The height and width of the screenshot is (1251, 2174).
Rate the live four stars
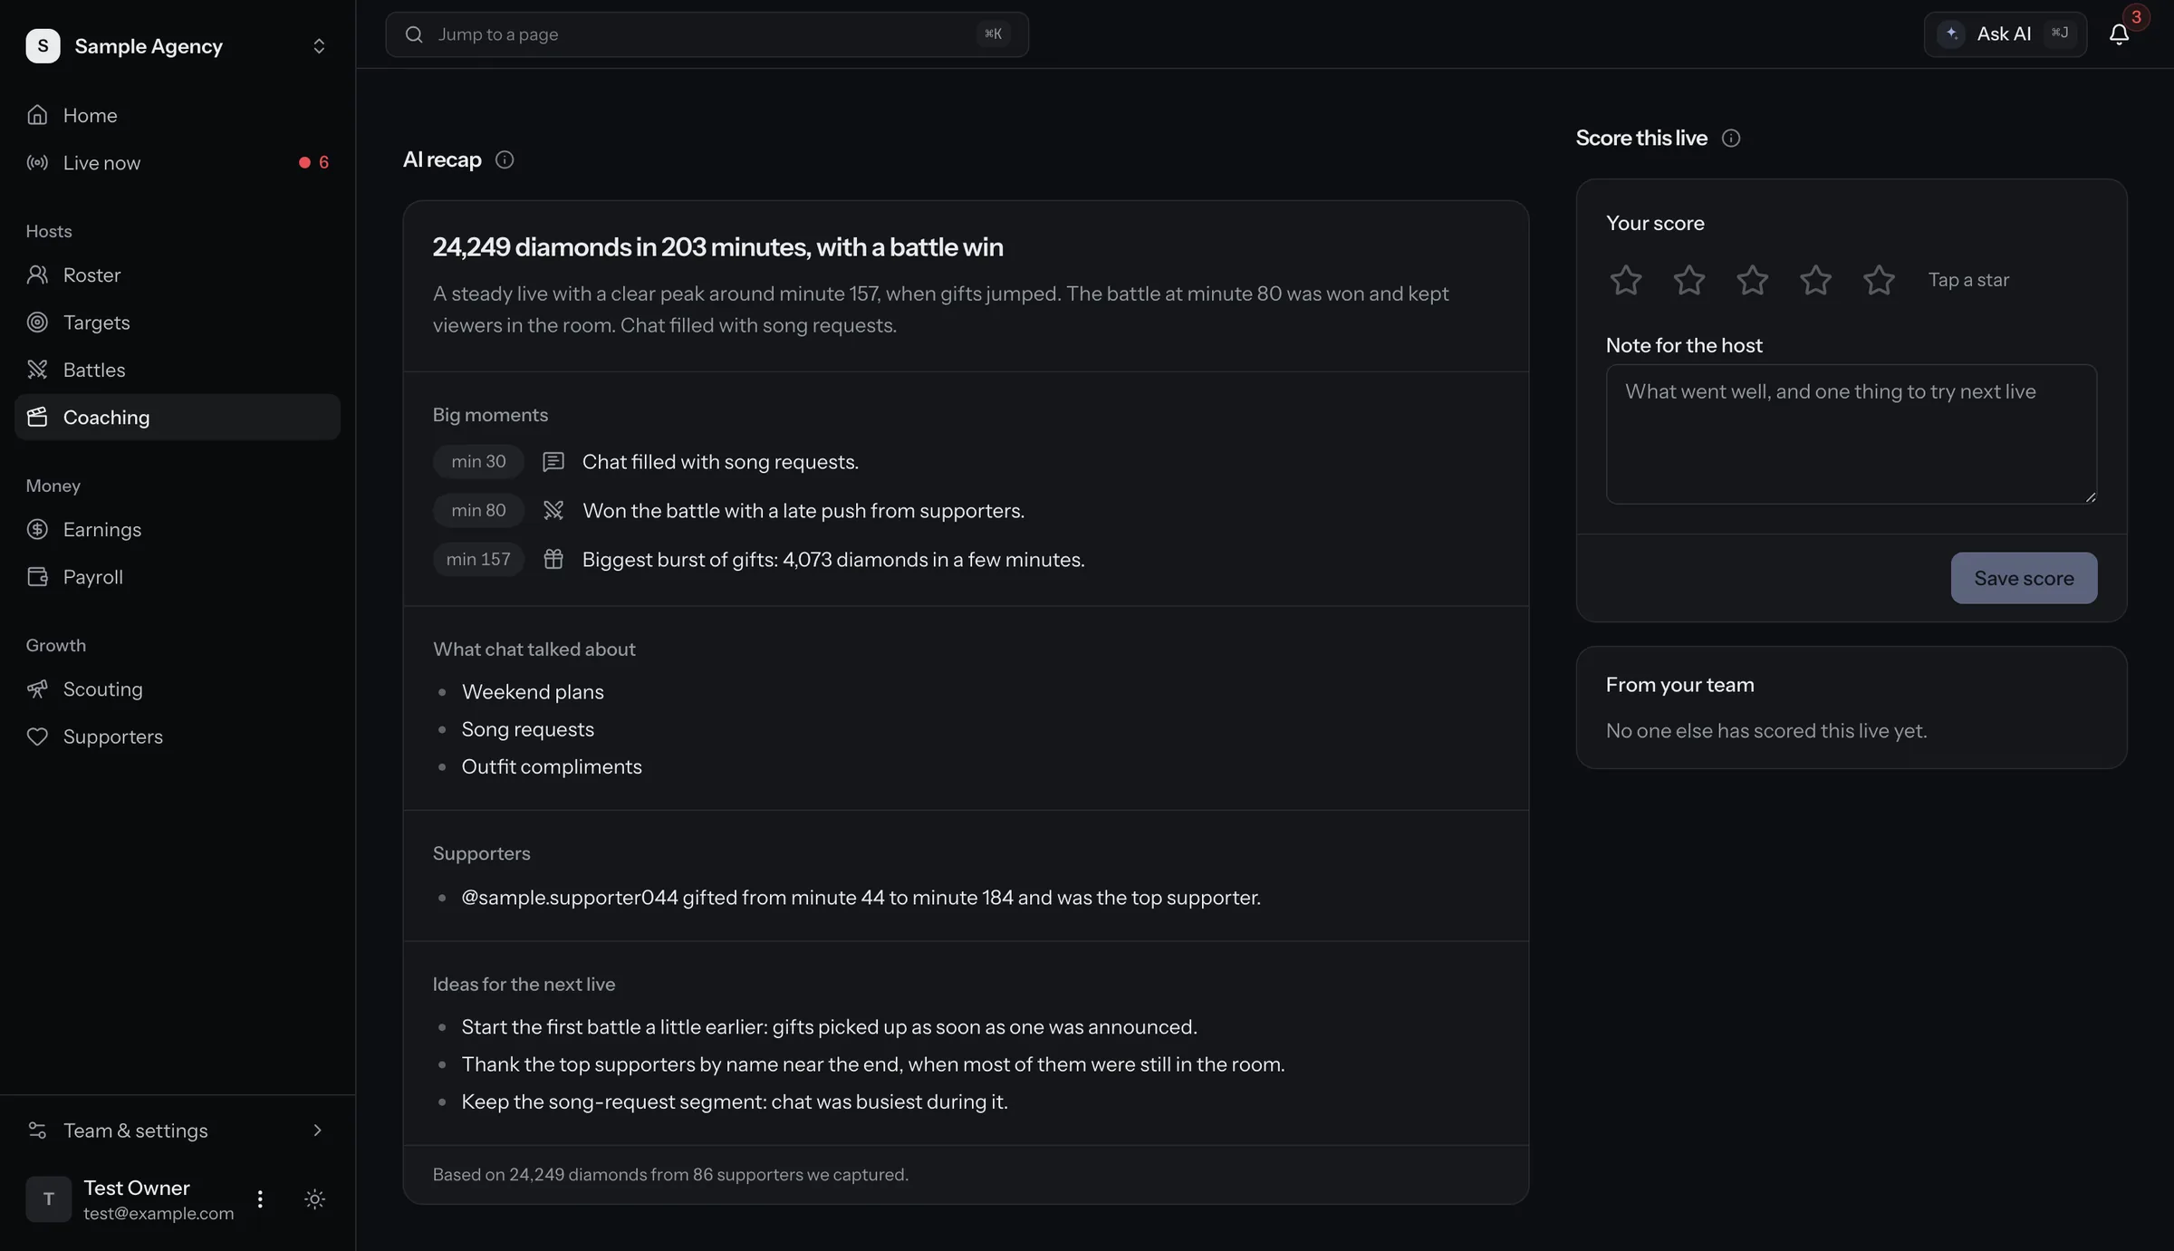[x=1815, y=280]
